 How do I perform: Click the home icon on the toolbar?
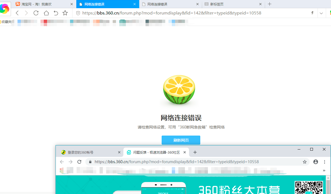tap(46, 13)
